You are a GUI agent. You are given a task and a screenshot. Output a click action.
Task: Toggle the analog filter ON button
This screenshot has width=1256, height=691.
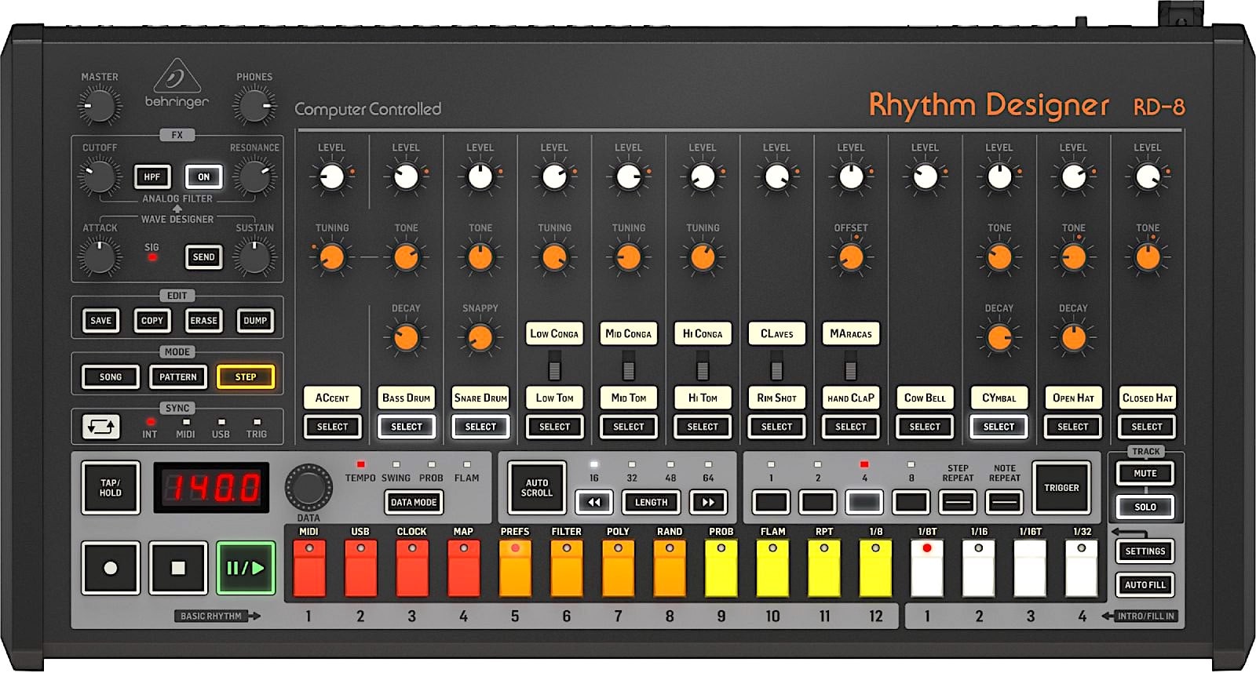(203, 177)
